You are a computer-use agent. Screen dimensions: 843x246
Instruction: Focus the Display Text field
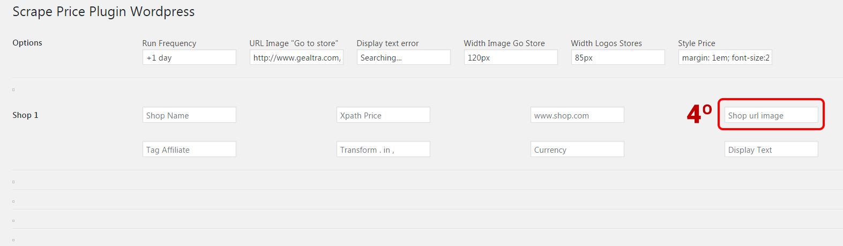[x=771, y=150]
